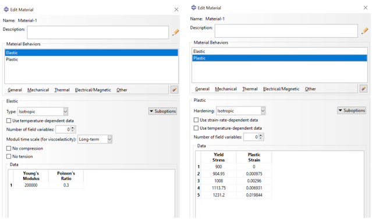Select Plastic behavior in left dialog list
Image resolution: width=372 pixels, height=220 pixels.
click(91, 59)
